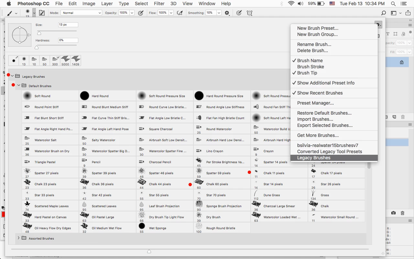Toggle layer filter switch in Layers panel
This screenshot has height=259, width=414.
410,33
